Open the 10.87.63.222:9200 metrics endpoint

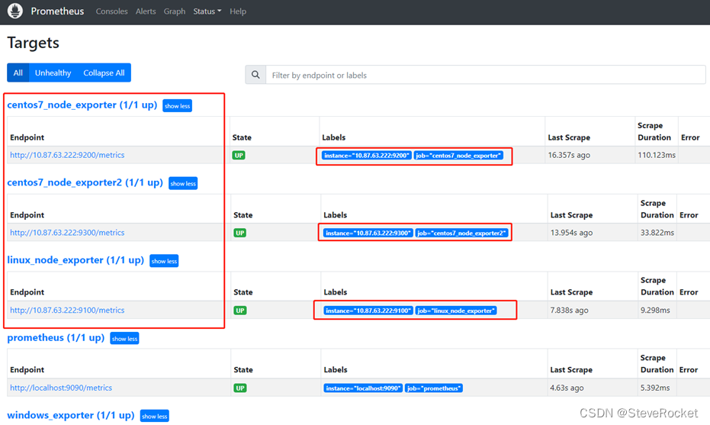(67, 155)
